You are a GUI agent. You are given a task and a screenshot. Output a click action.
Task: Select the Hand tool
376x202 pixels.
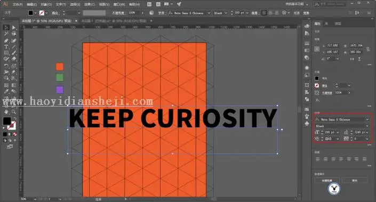(6, 112)
